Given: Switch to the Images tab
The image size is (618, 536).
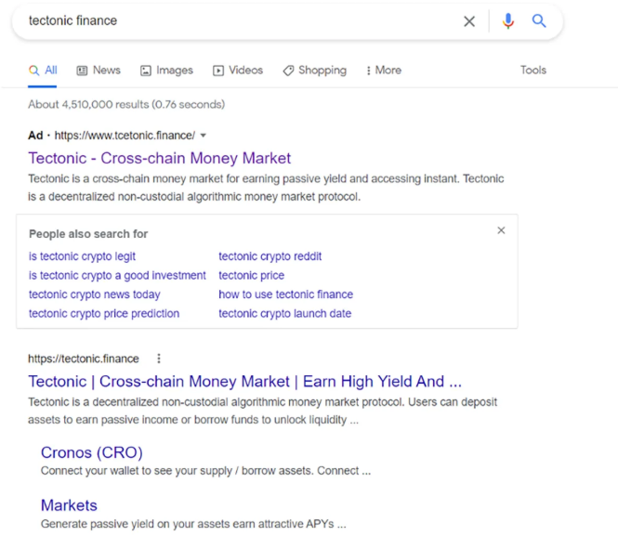Looking at the screenshot, I should point(166,71).
